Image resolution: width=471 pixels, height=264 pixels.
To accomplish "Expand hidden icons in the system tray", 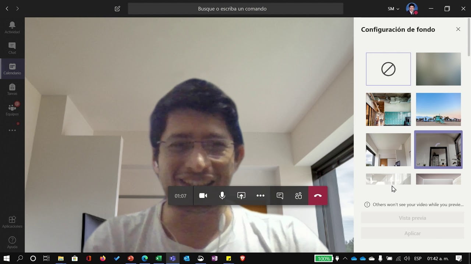I will click(345, 258).
